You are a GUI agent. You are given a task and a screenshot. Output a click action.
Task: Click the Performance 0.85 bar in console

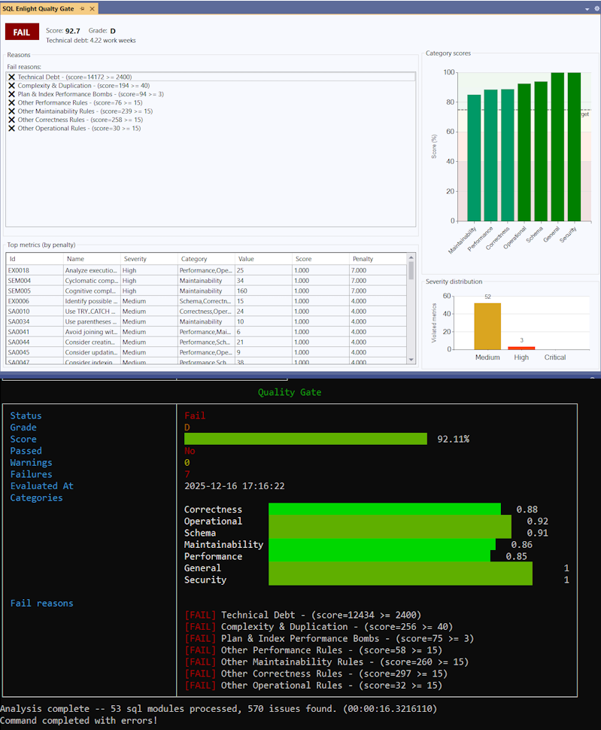(x=380, y=556)
